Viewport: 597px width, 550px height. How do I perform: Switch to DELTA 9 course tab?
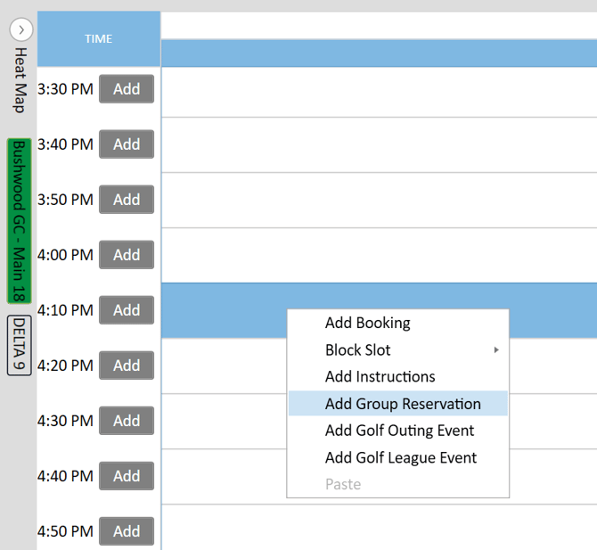(x=20, y=345)
